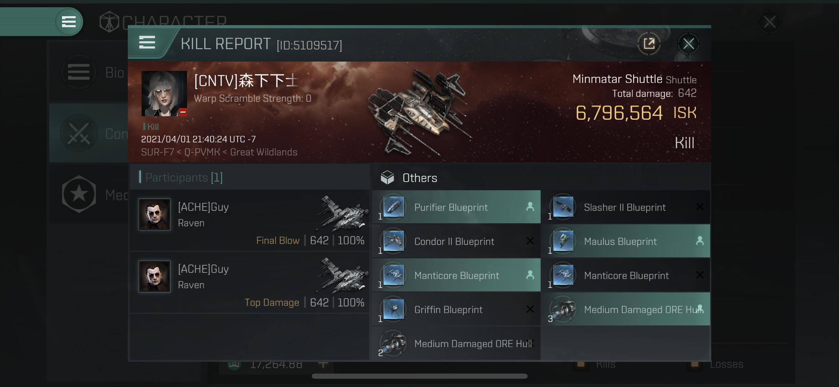Open the [ACHE]Guy Final Blow participant entry
This screenshot has width=839, height=387.
click(x=250, y=220)
